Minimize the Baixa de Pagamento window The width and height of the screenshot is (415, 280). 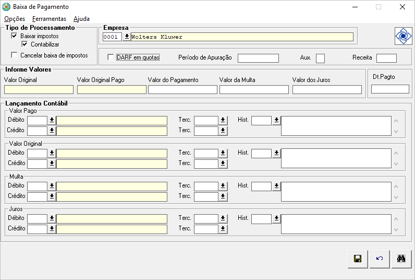point(355,7)
